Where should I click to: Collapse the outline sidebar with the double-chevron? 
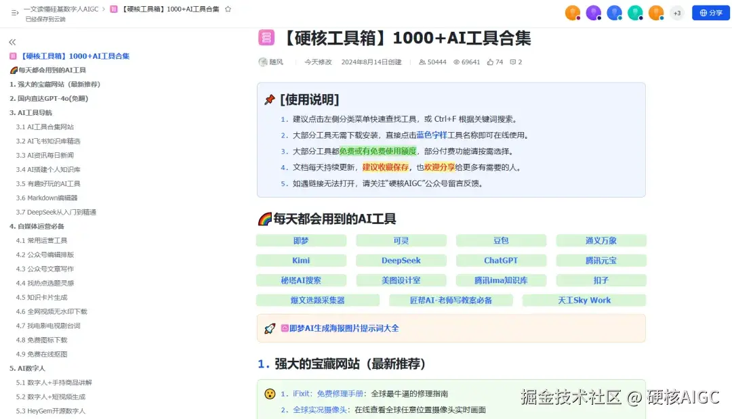(14, 41)
